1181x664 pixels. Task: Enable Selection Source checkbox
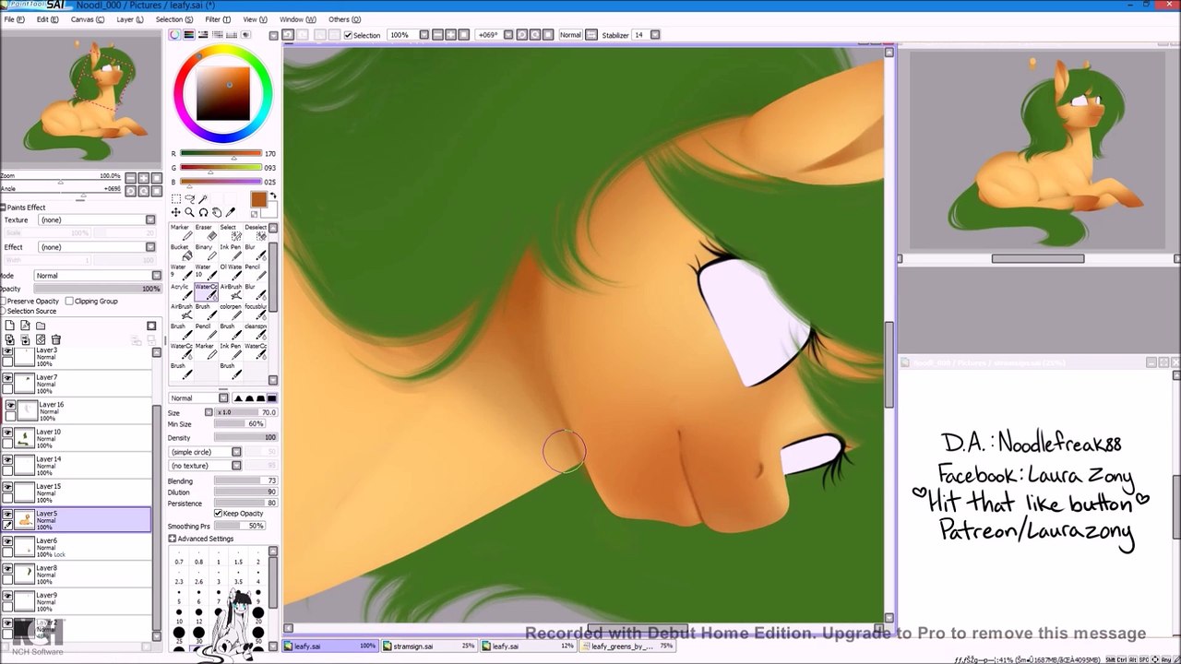pyautogui.click(x=4, y=311)
